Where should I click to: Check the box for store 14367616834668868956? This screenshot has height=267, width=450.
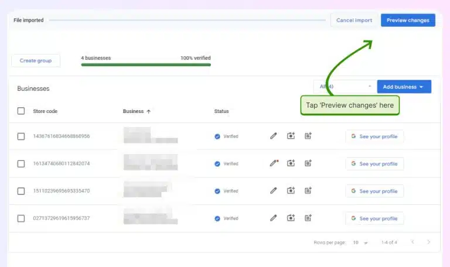pos(21,136)
